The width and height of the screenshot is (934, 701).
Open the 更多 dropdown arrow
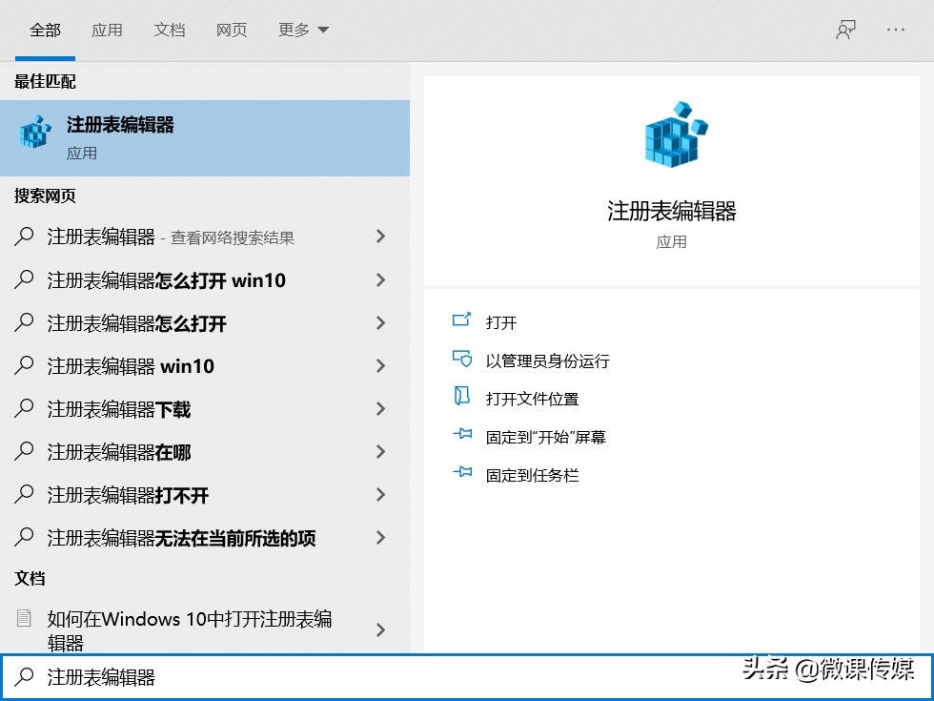pyautogui.click(x=321, y=30)
